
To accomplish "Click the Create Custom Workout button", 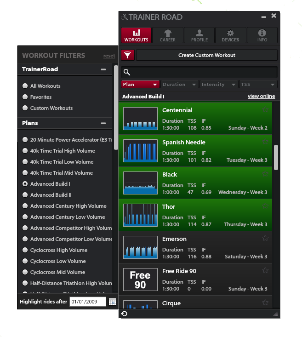I will tap(207, 55).
